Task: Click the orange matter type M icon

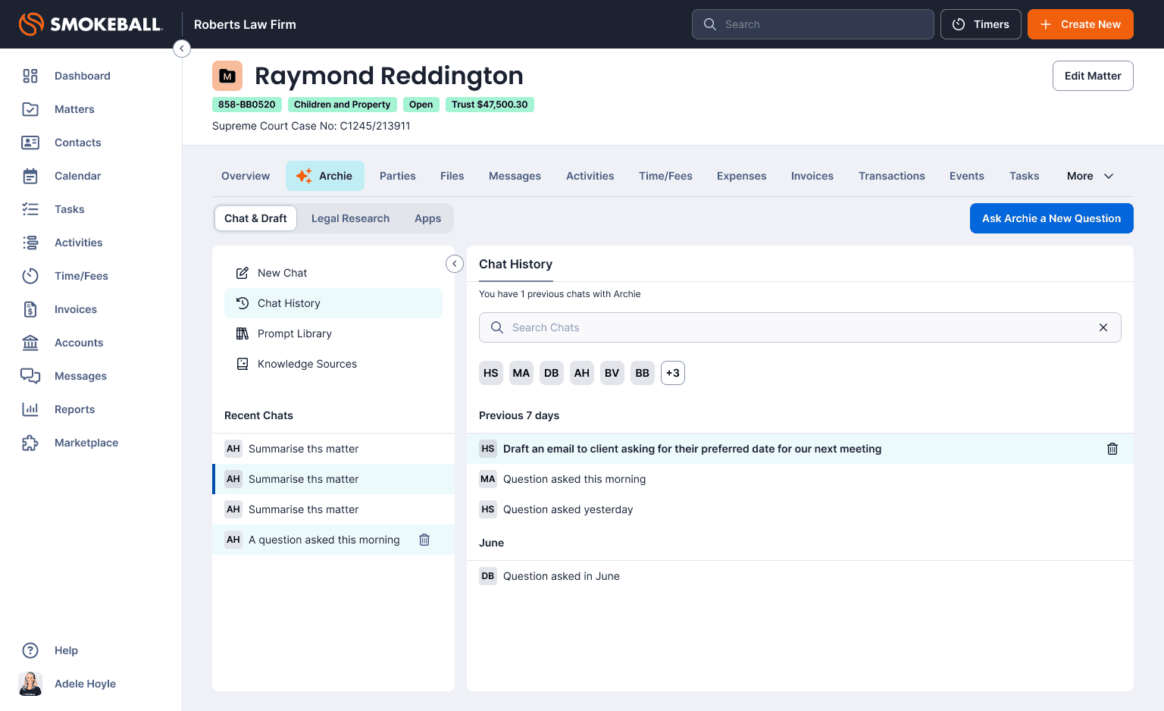Action: pos(227,76)
